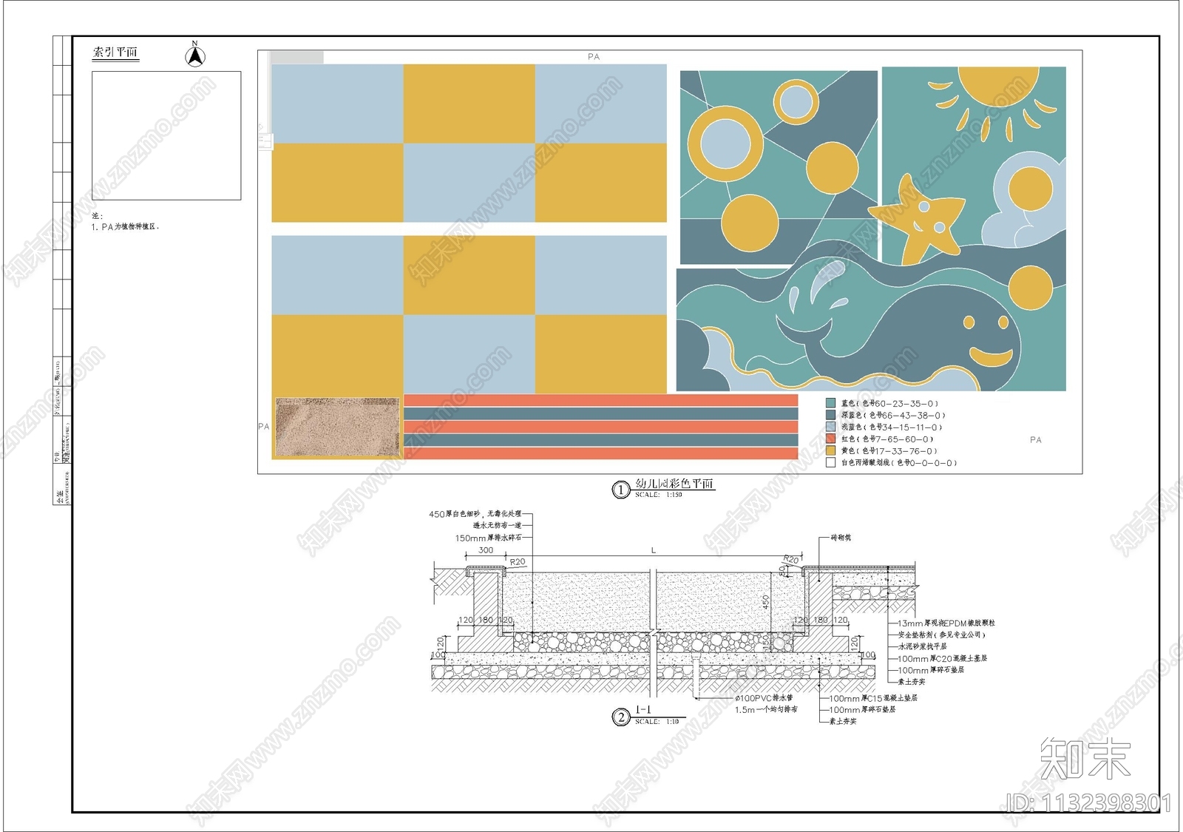
Task: Click the '1-1' section title
Action: coord(643,710)
